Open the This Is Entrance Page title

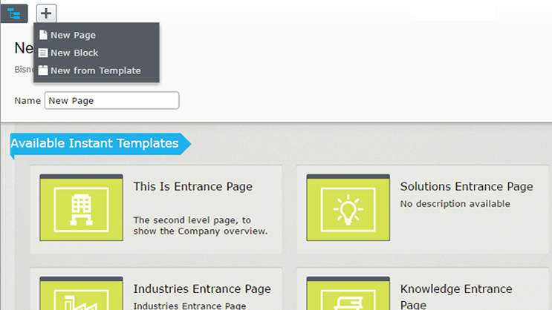(193, 186)
